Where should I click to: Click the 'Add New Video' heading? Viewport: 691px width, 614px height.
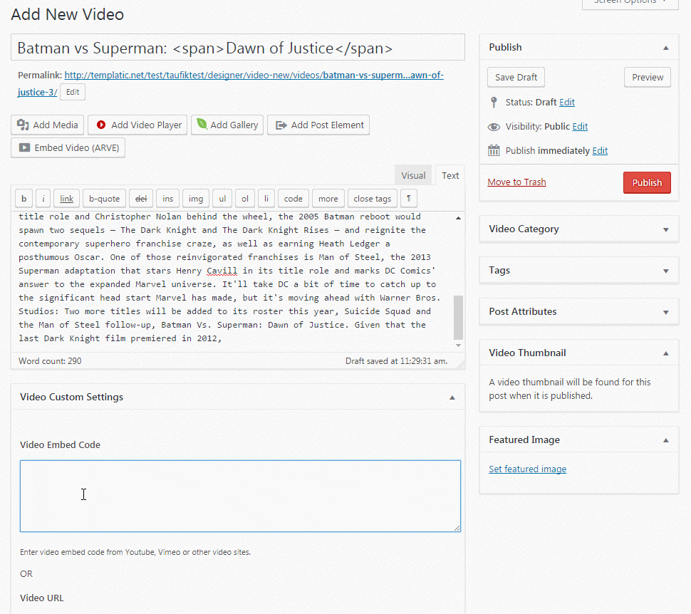(x=68, y=14)
